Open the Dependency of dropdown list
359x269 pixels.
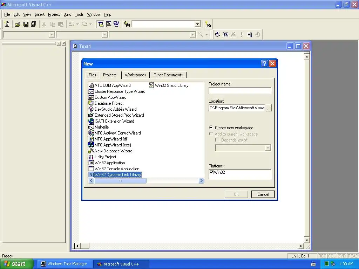(x=267, y=148)
